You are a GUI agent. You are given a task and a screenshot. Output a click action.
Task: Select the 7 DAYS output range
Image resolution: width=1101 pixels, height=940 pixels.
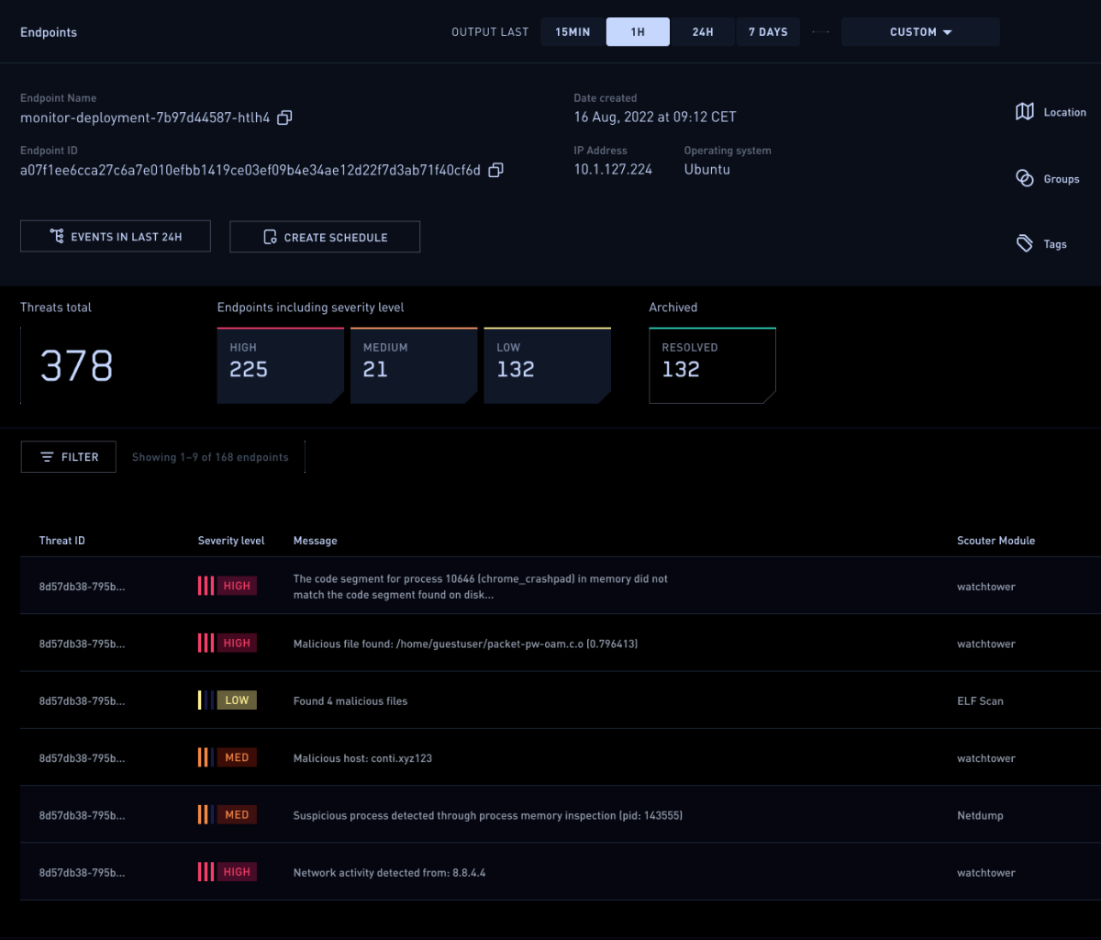point(768,32)
